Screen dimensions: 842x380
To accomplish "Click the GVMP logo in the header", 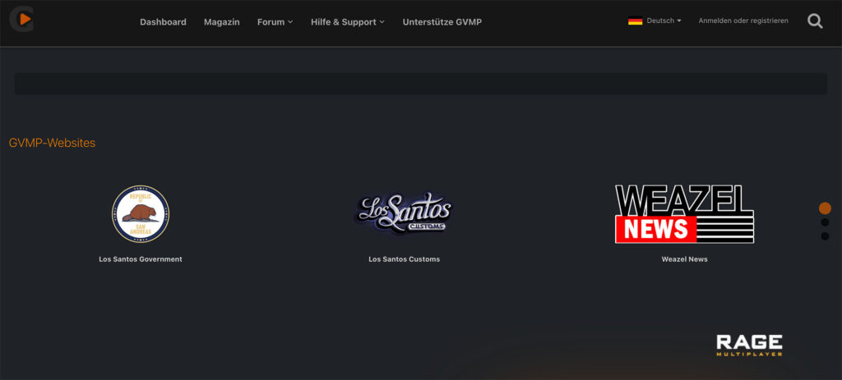I will (x=22, y=20).
